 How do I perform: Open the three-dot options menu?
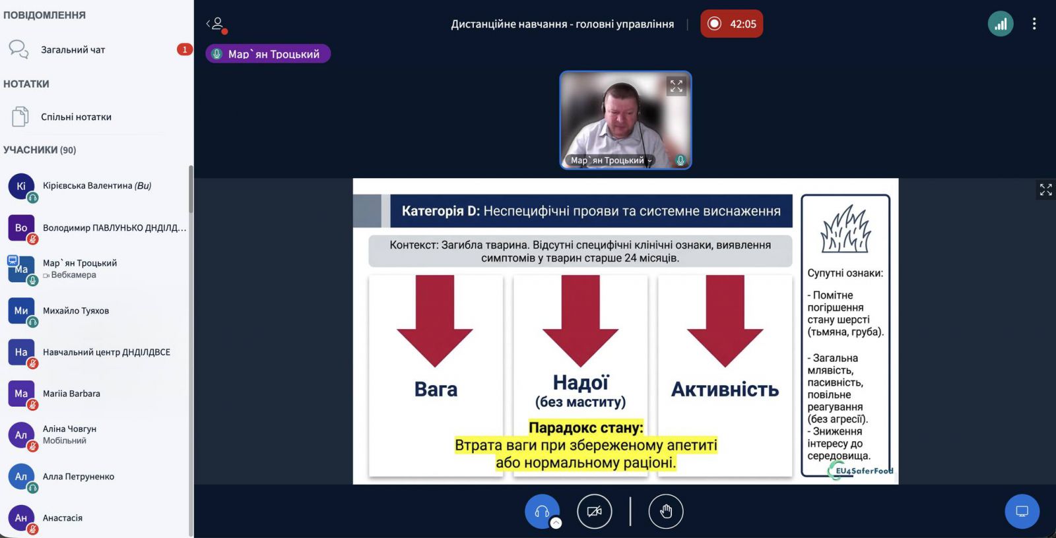coord(1034,24)
